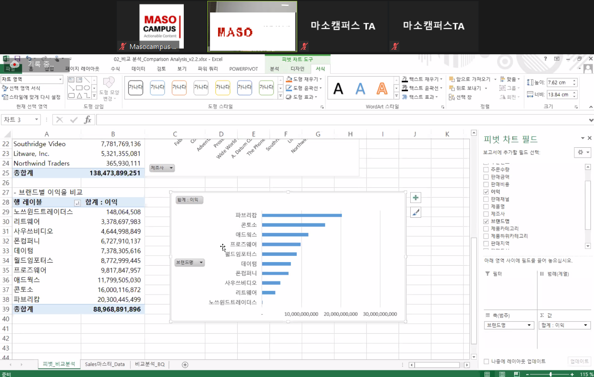Uncheck the 이익 field checkbox
Viewport: 594px width, 377px height.
point(486,192)
